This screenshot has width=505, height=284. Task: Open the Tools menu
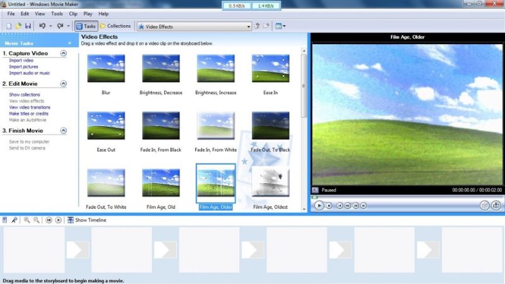57,14
